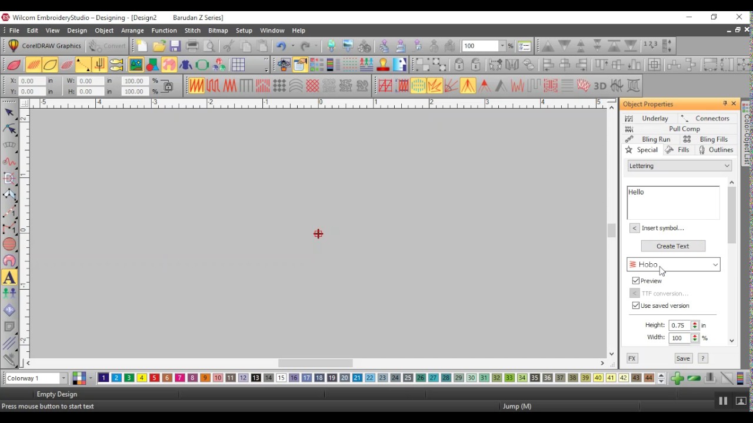753x423 pixels.
Task: Click the question mark help button
Action: pos(702,358)
